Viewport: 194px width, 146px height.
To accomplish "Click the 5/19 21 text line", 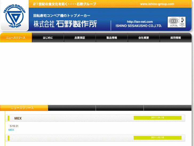I will pyautogui.click(x=14, y=126).
